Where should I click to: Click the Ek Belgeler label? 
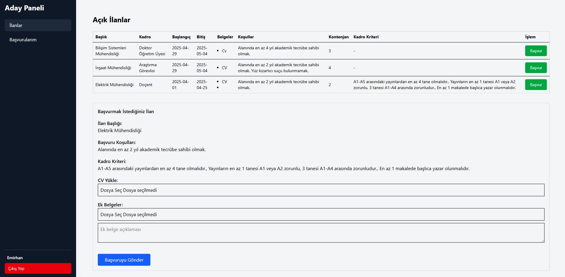pyautogui.click(x=110, y=205)
